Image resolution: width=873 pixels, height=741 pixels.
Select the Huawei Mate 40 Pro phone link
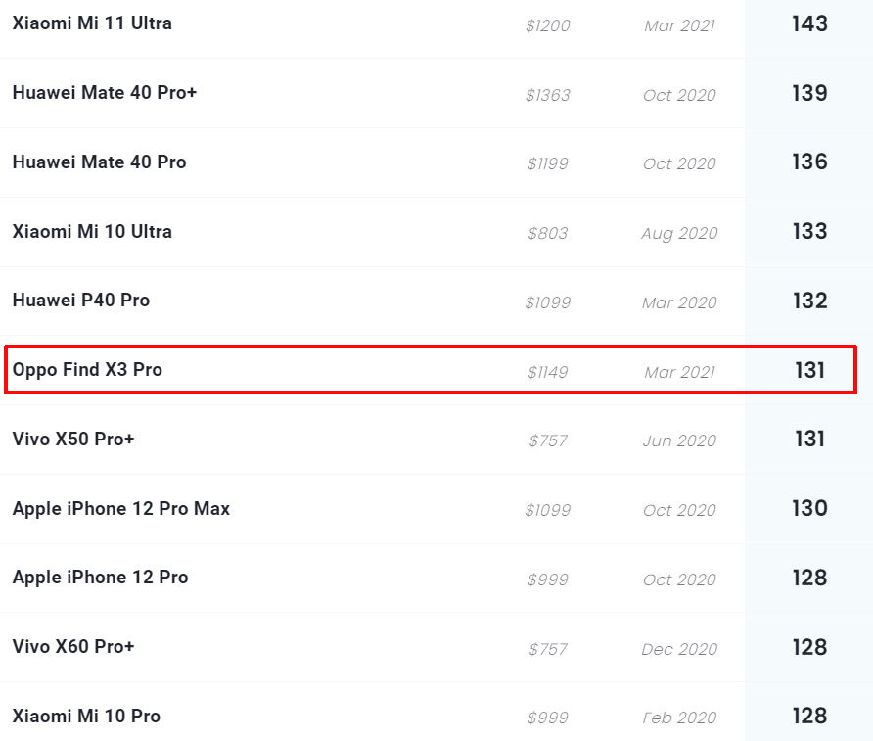tap(99, 162)
